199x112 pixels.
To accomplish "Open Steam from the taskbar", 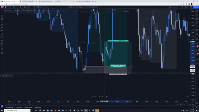I will tap(97, 110).
